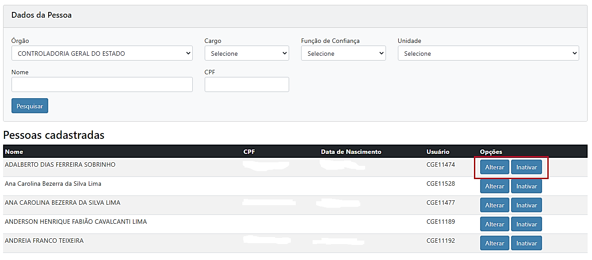
Task: Click Inativar for Adalberto Dias Ferreira Sobrinho
Action: 526,168
